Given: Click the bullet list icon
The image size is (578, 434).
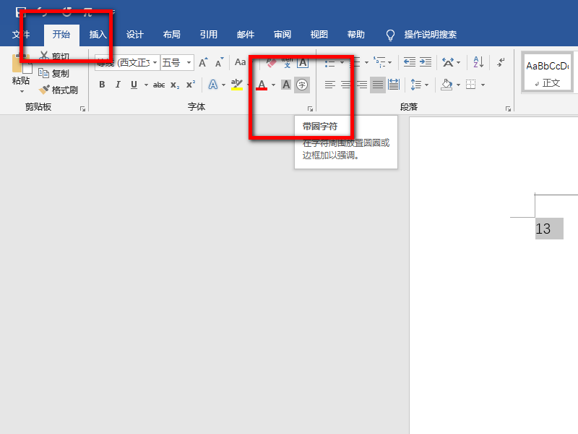Looking at the screenshot, I should coord(330,63).
